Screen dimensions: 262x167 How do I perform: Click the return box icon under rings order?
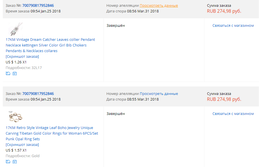pyautogui.click(x=15, y=162)
